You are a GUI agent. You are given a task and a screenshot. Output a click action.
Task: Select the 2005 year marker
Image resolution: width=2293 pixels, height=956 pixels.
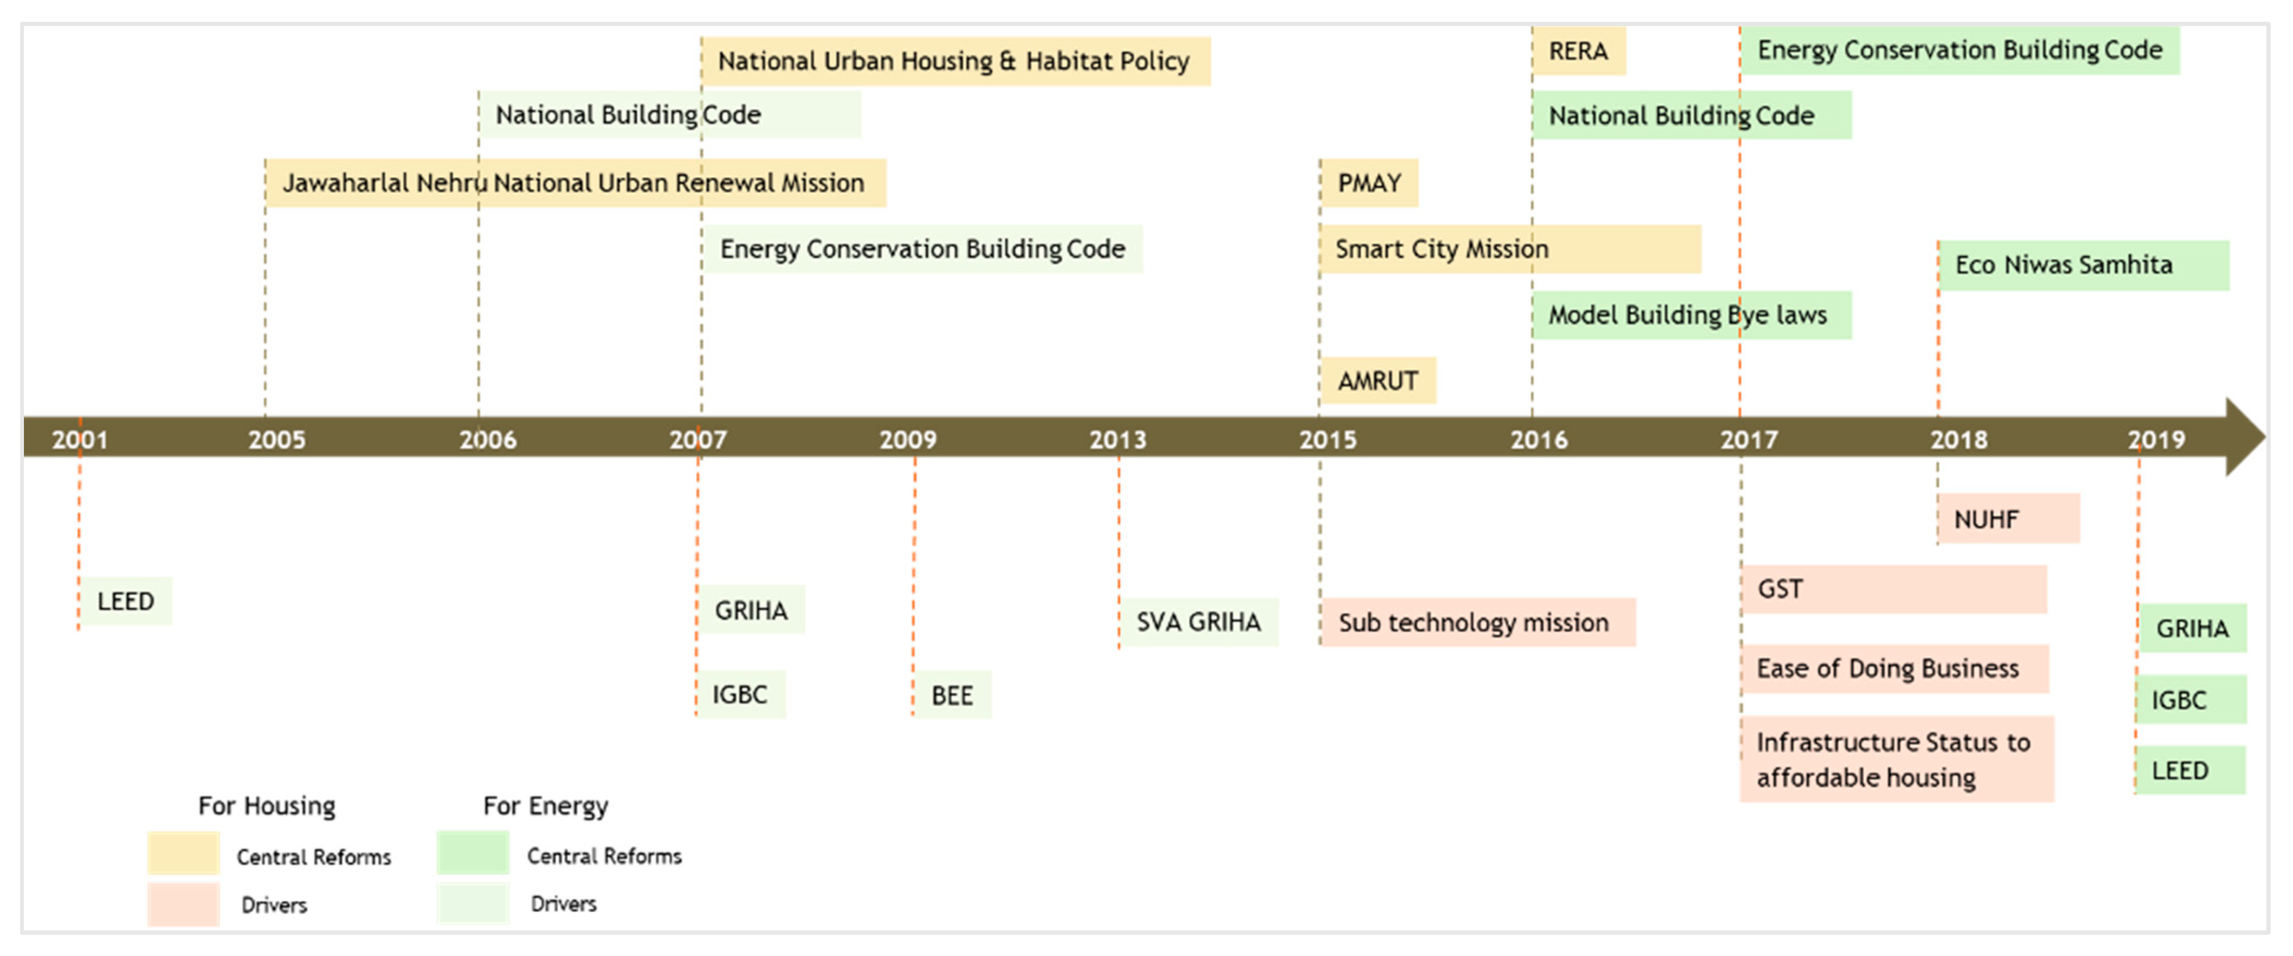point(277,439)
